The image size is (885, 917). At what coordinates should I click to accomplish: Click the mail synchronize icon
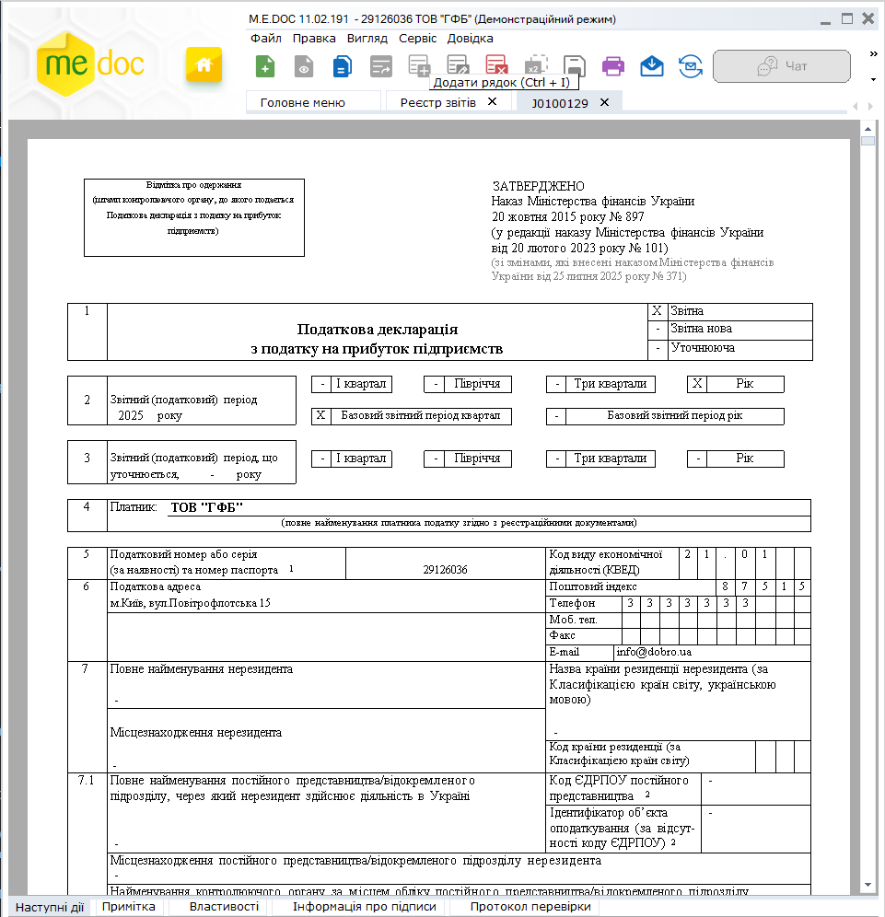pyautogui.click(x=691, y=66)
